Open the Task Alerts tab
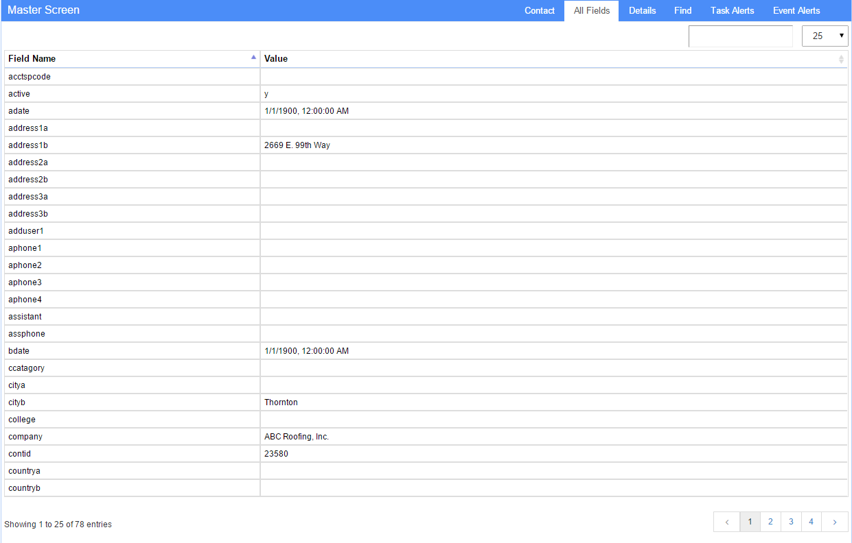The width and height of the screenshot is (852, 543). 732,11
